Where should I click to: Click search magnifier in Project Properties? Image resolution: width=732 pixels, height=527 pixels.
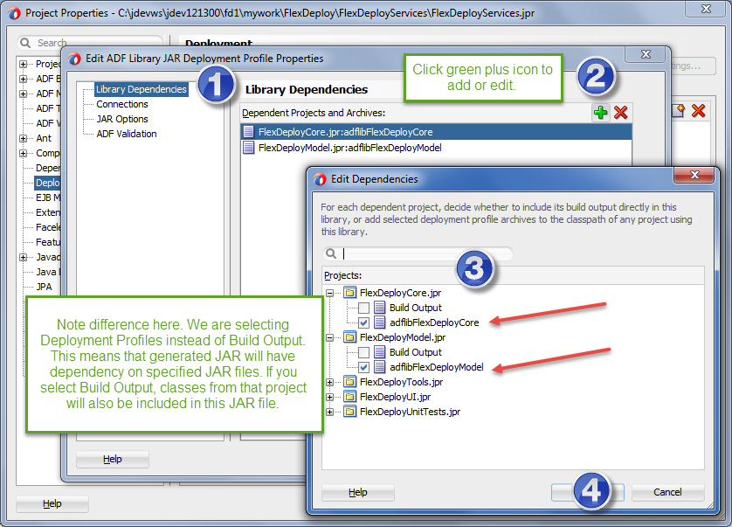coord(25,43)
